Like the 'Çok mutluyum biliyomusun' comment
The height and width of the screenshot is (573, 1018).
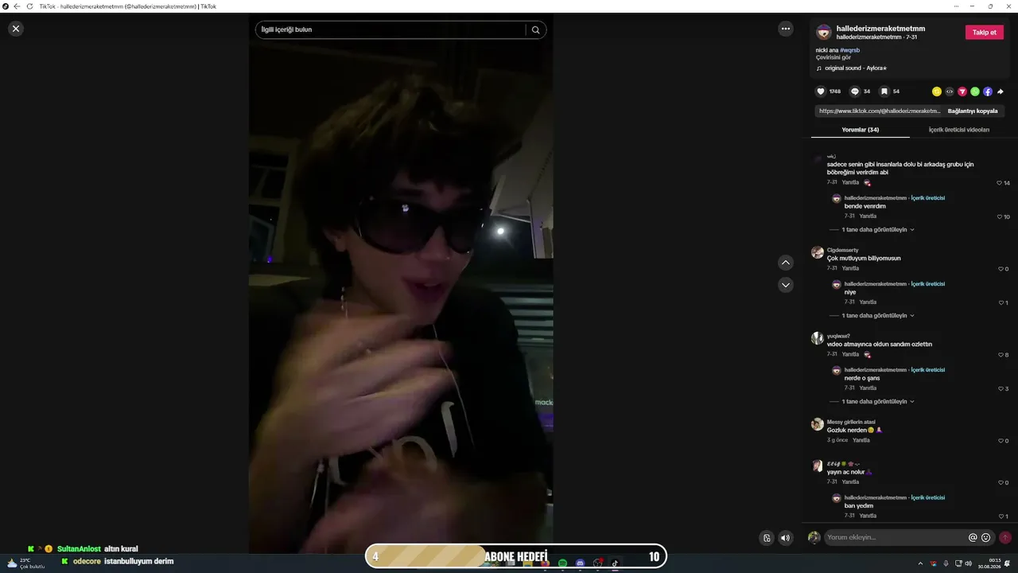(x=1001, y=269)
